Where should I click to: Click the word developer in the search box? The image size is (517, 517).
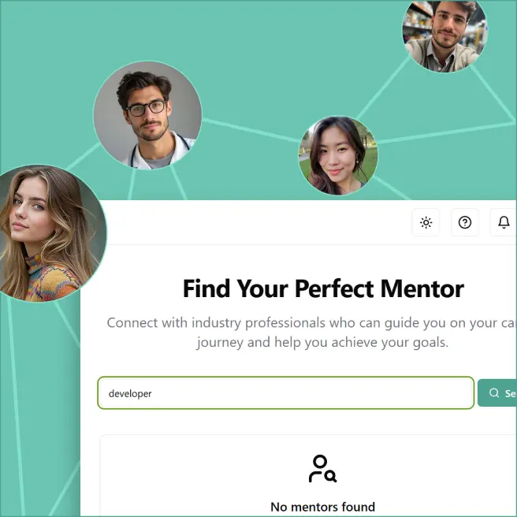[130, 393]
